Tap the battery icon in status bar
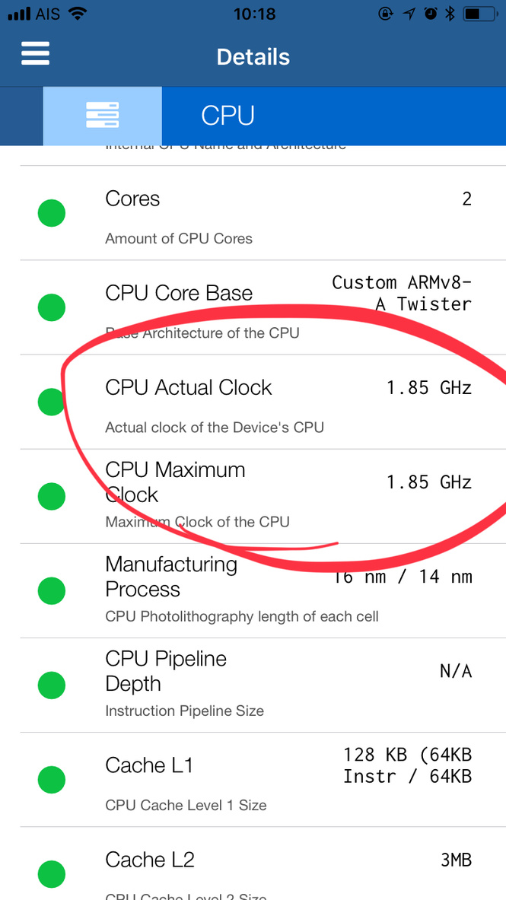 click(479, 14)
